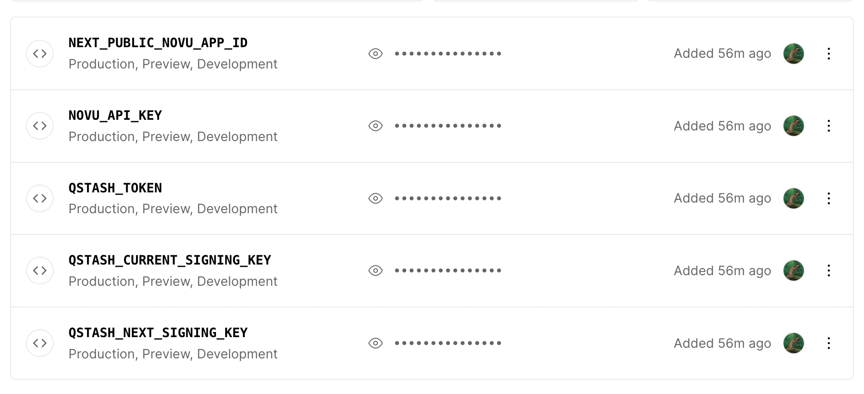864x394 pixels.
Task: Open options menu for NEXT_PUBLIC_NOVU_APP_ID
Action: [x=829, y=54]
